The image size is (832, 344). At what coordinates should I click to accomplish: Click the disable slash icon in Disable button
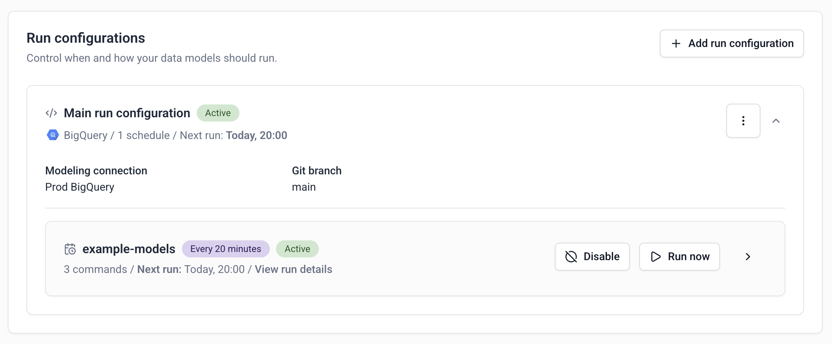[x=570, y=256]
